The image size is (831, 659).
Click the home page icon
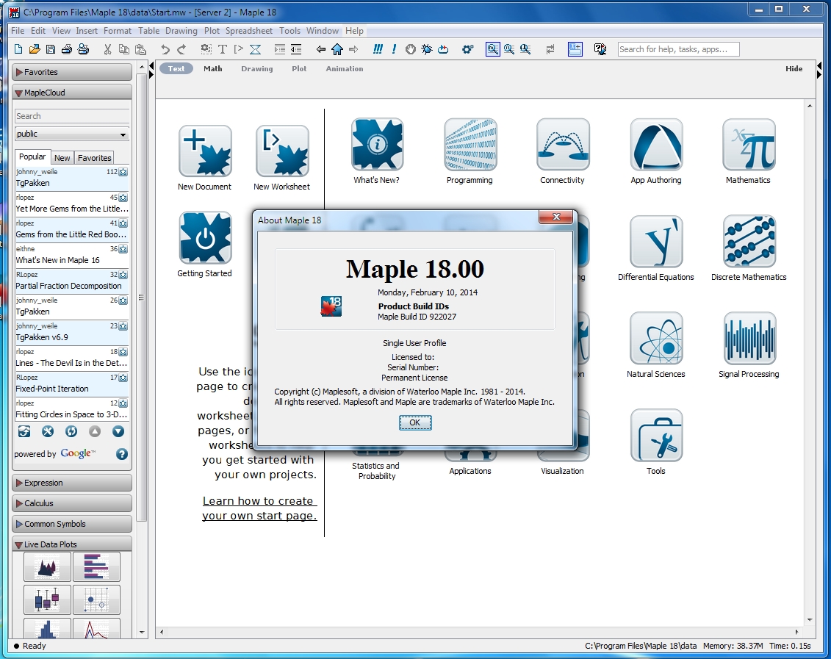click(x=337, y=49)
